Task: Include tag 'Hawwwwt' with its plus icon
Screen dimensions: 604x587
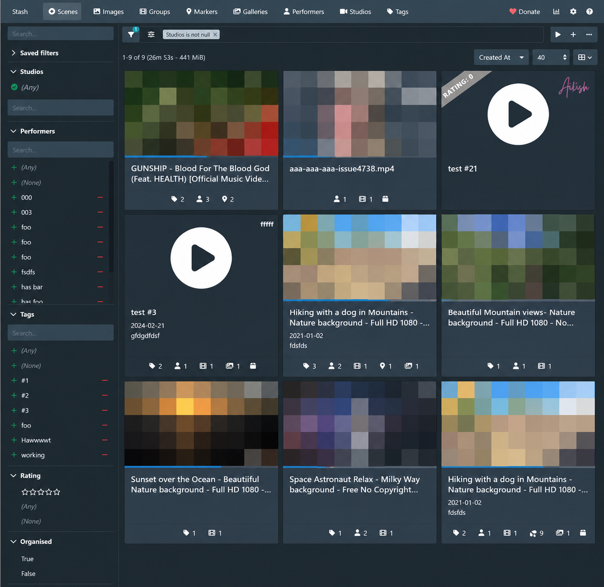Action: 14,440
